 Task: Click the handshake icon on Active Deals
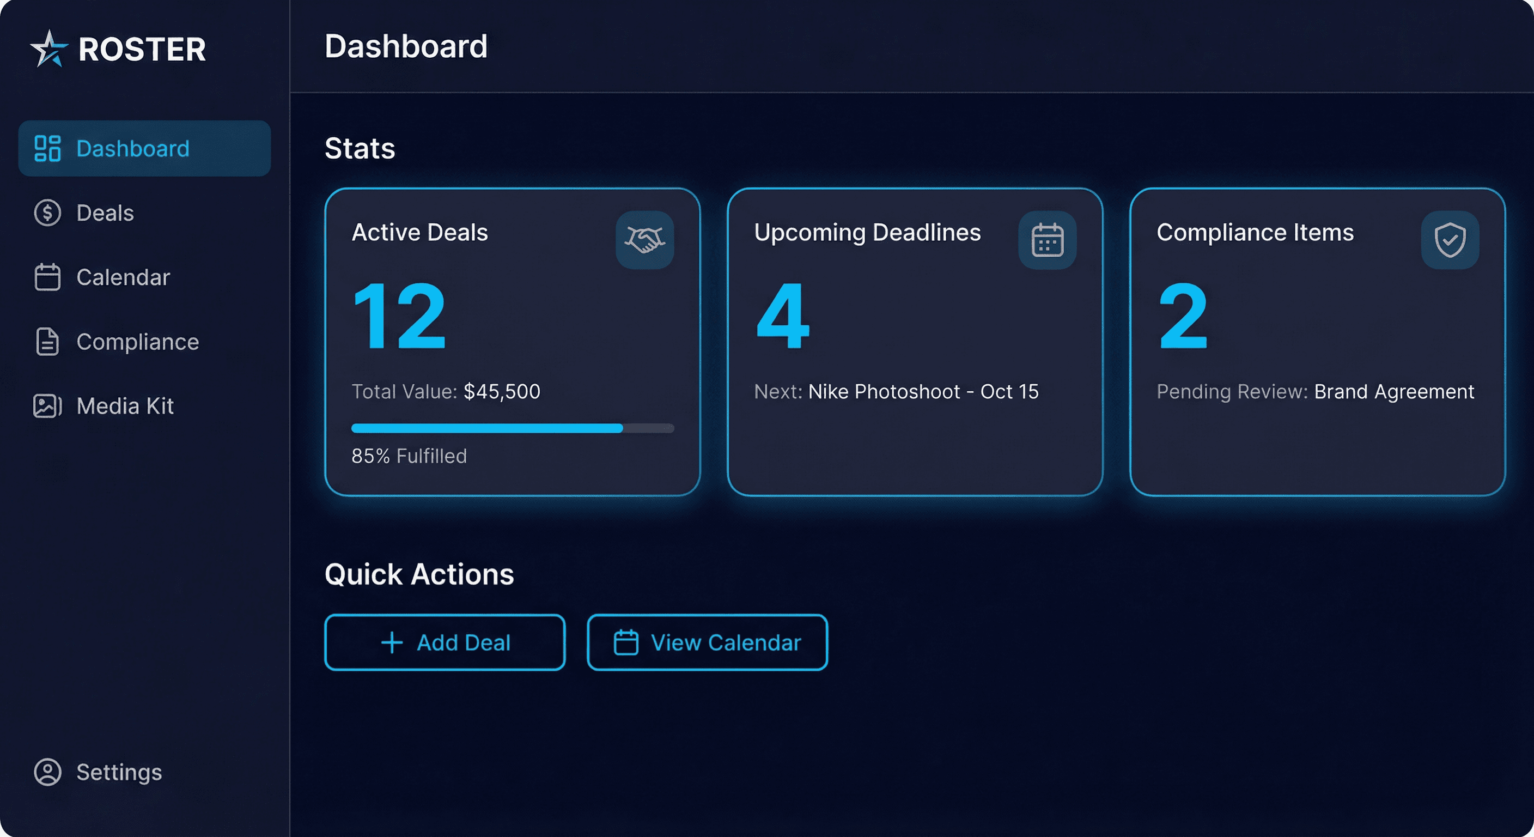click(x=644, y=240)
